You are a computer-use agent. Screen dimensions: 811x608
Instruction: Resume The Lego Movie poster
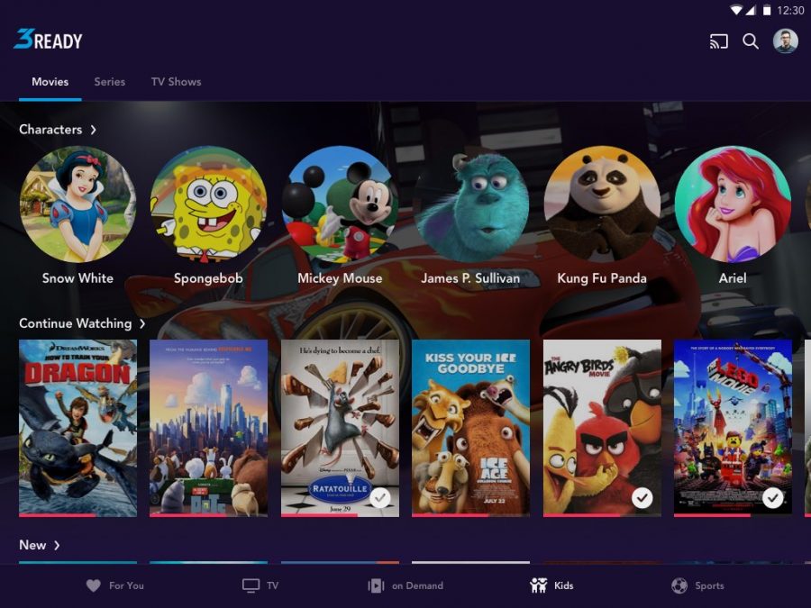point(733,428)
